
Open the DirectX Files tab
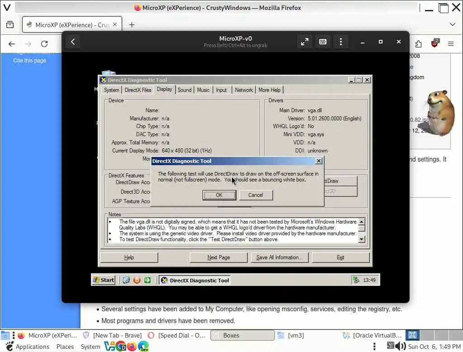[138, 90]
